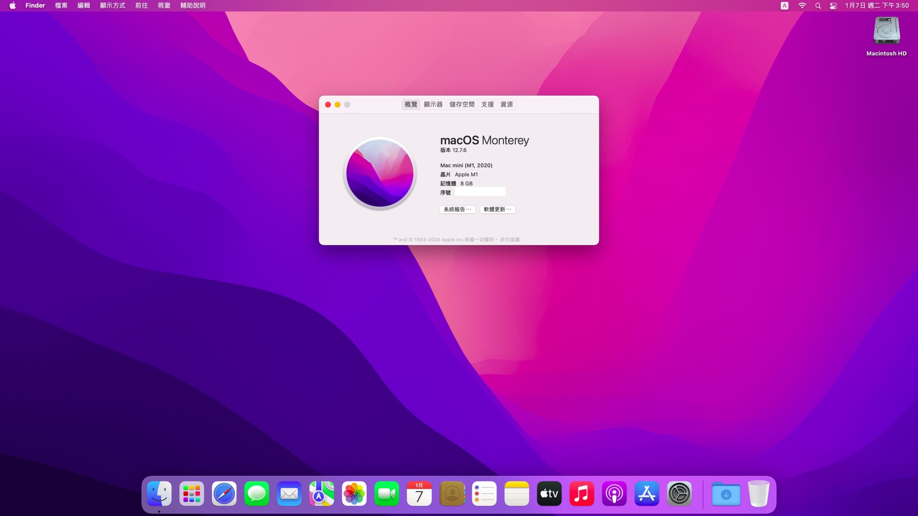Image resolution: width=918 pixels, height=516 pixels.
Task: Switch to the 顯示器 tab
Action: click(x=433, y=104)
